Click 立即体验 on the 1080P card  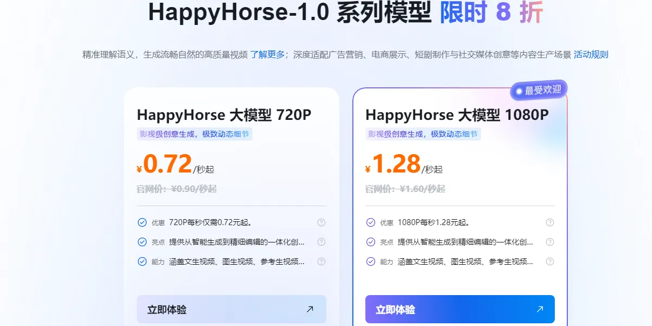click(460, 309)
